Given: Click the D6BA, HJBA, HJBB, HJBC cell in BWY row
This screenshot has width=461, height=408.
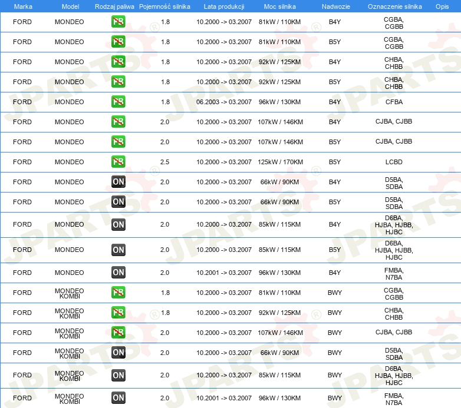Looking at the screenshot, I should [394, 376].
